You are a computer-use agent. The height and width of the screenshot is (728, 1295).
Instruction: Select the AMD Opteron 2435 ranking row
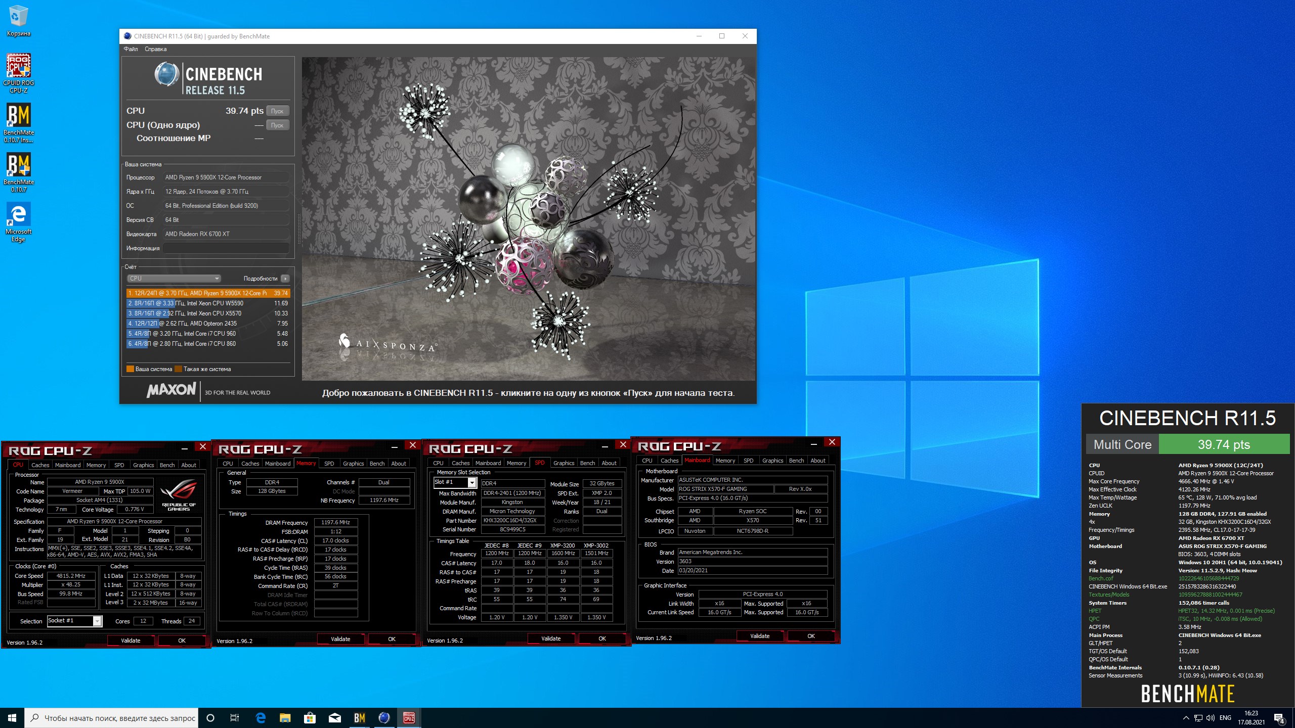tap(208, 324)
